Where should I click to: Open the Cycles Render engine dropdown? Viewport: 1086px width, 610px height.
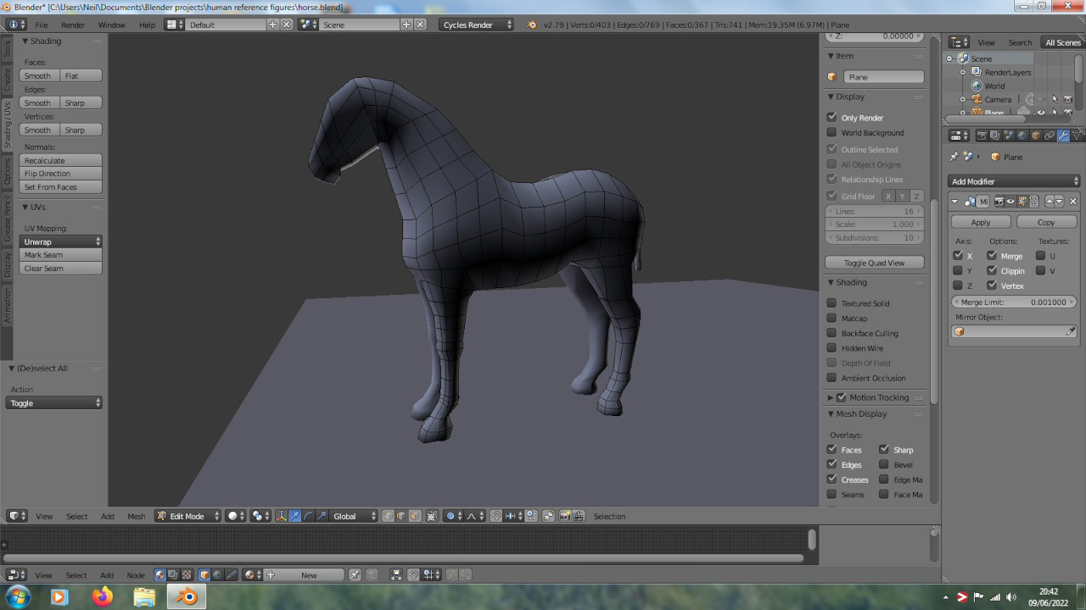(x=476, y=25)
